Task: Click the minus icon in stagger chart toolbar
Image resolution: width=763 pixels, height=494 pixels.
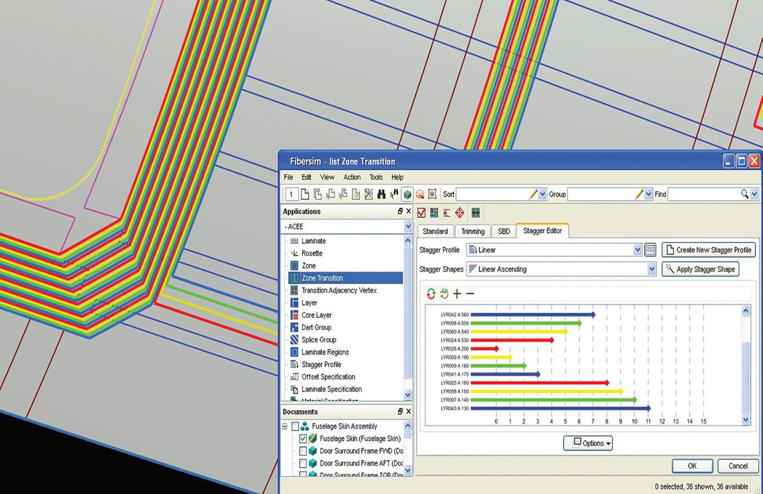Action: click(x=470, y=294)
